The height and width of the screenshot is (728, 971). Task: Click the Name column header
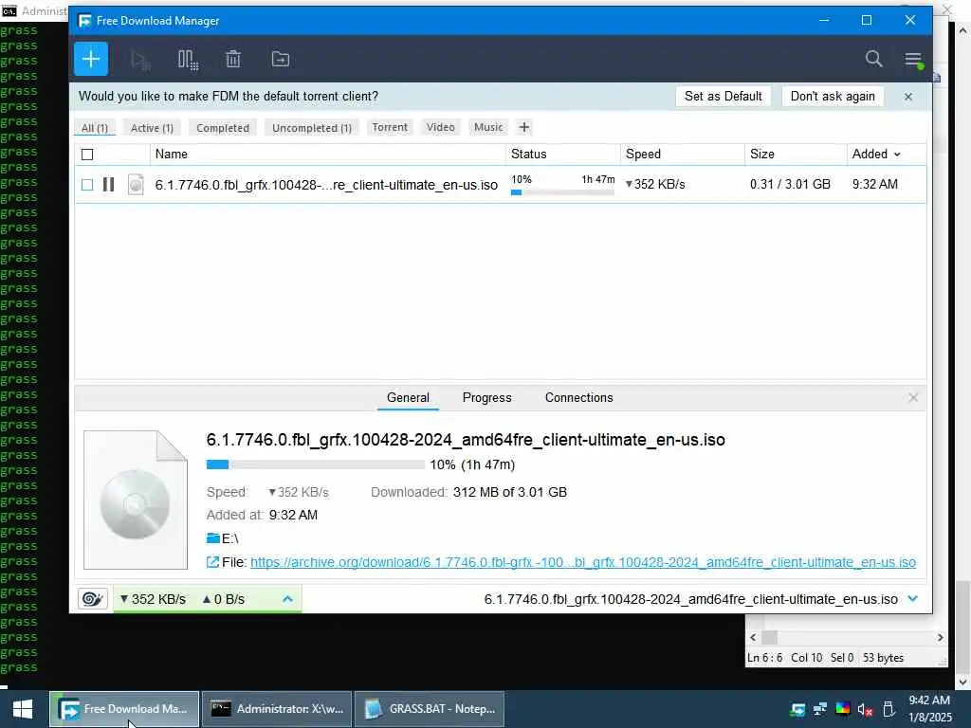click(x=327, y=155)
